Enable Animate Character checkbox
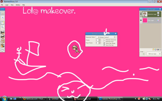Image resolution: width=162 pixels, height=101 pixels. pos(104,40)
